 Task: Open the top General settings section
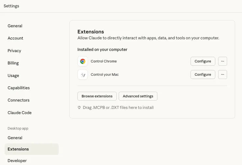[x=15, y=26]
